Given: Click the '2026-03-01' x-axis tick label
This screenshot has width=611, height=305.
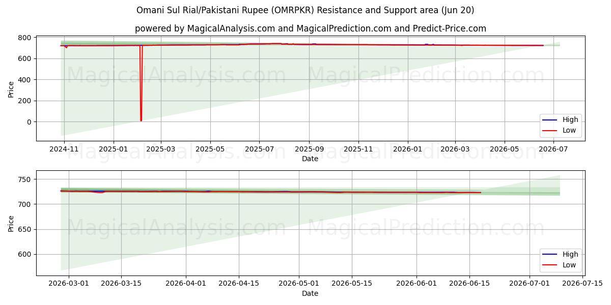Looking at the screenshot, I should (69, 284).
